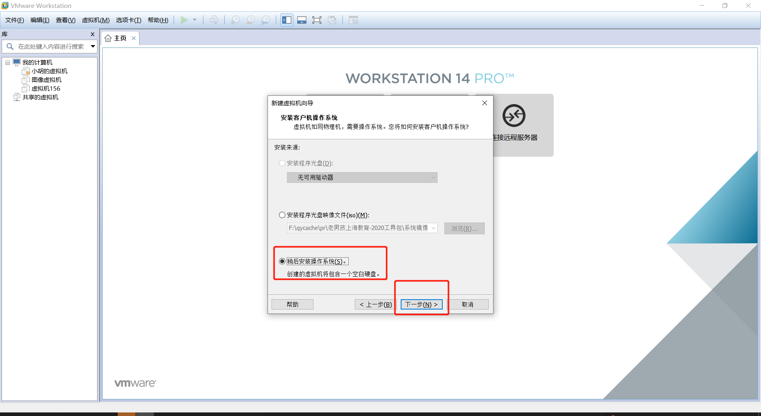
Task: Click the Manage Snapshots toolbar icon
Action: pyautogui.click(x=266, y=20)
